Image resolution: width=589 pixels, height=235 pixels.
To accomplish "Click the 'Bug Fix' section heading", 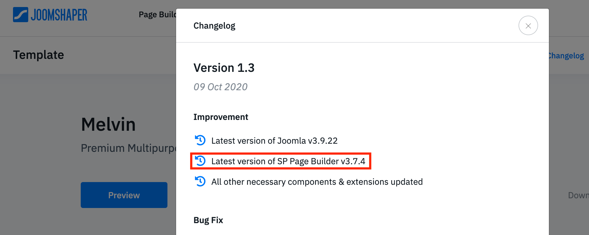I will (208, 220).
